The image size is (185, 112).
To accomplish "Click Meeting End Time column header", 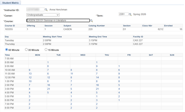I will point(98,37).
